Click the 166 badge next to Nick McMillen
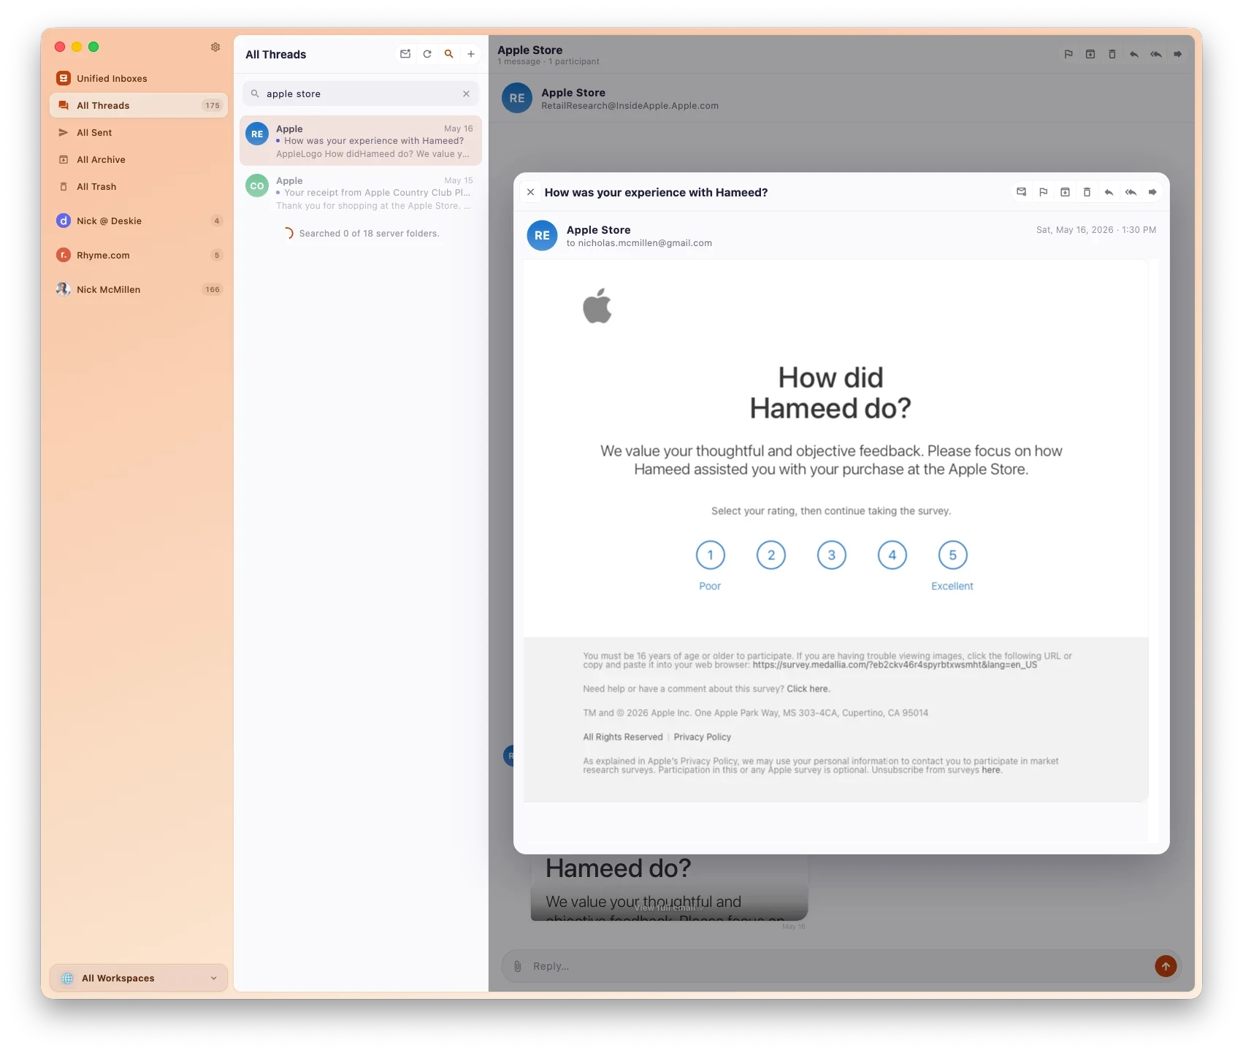The width and height of the screenshot is (1243, 1053). click(x=213, y=289)
